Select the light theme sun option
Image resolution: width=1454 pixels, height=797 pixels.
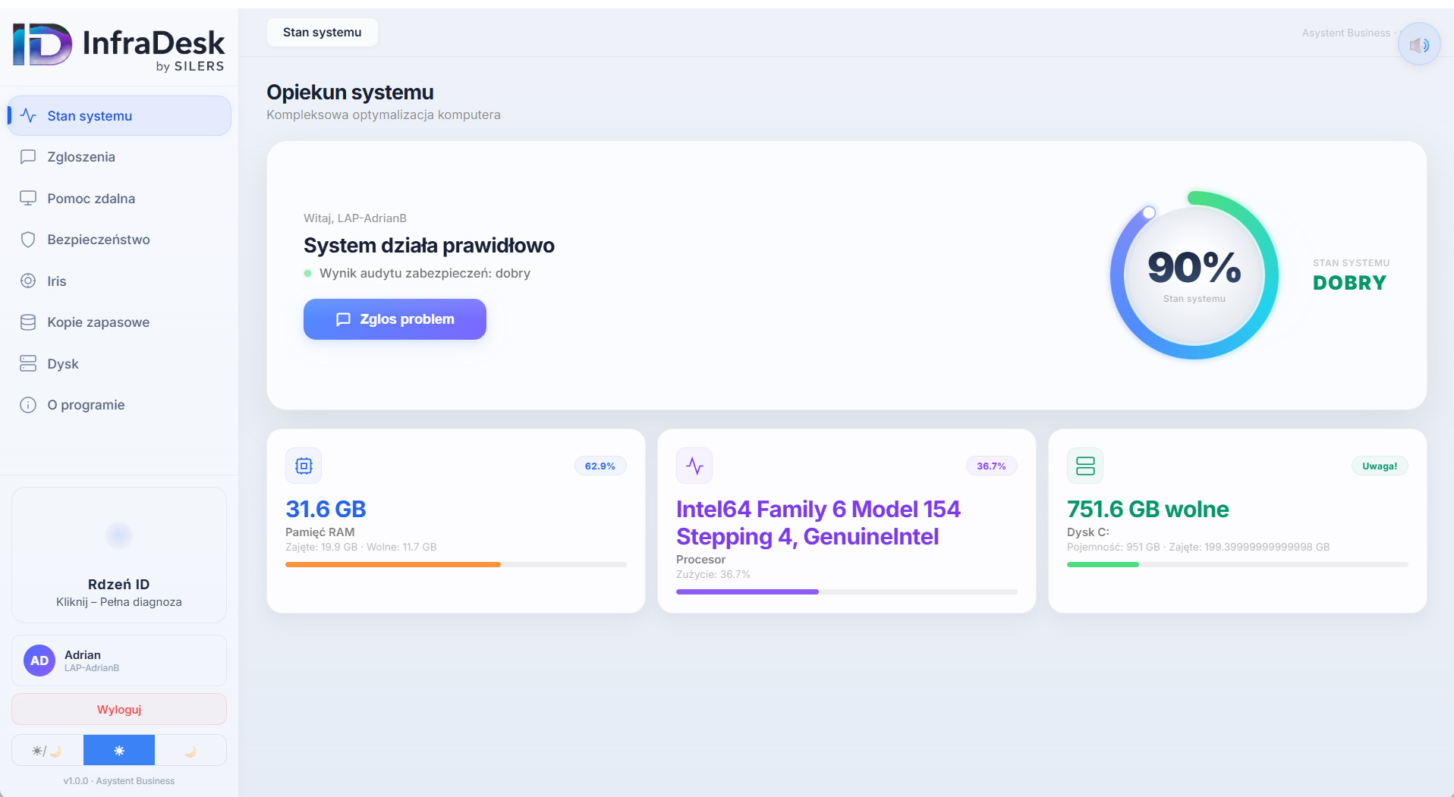tap(119, 751)
